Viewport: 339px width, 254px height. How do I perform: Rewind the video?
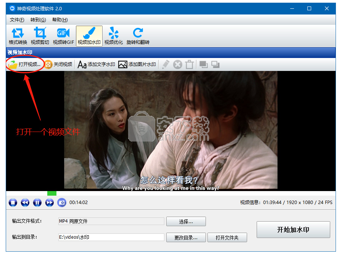(x=25, y=203)
